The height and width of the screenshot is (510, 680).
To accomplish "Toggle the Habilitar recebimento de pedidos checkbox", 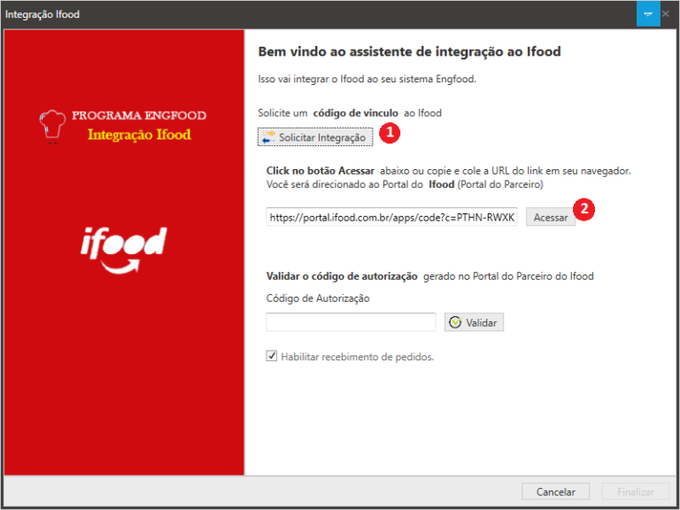I will (x=272, y=357).
